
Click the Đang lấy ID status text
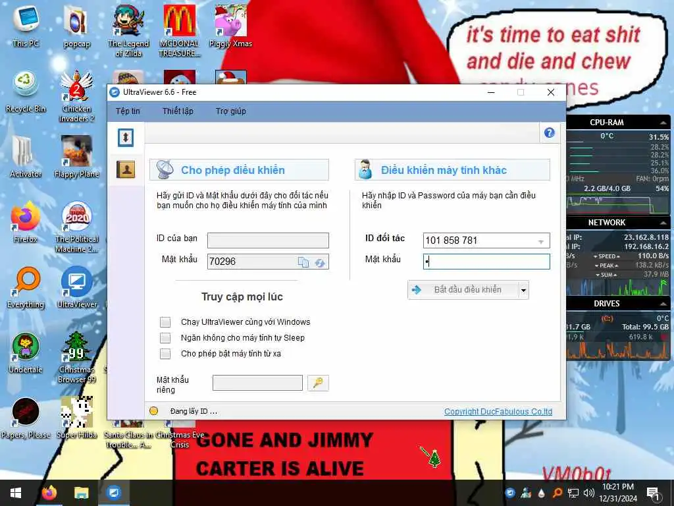click(194, 411)
